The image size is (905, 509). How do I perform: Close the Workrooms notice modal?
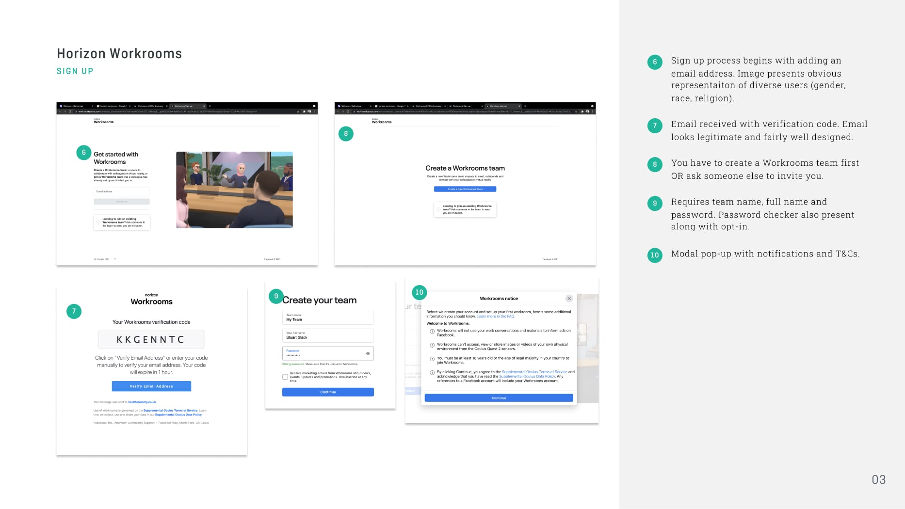[x=569, y=299]
